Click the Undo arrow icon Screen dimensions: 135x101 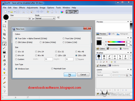coord(38,12)
